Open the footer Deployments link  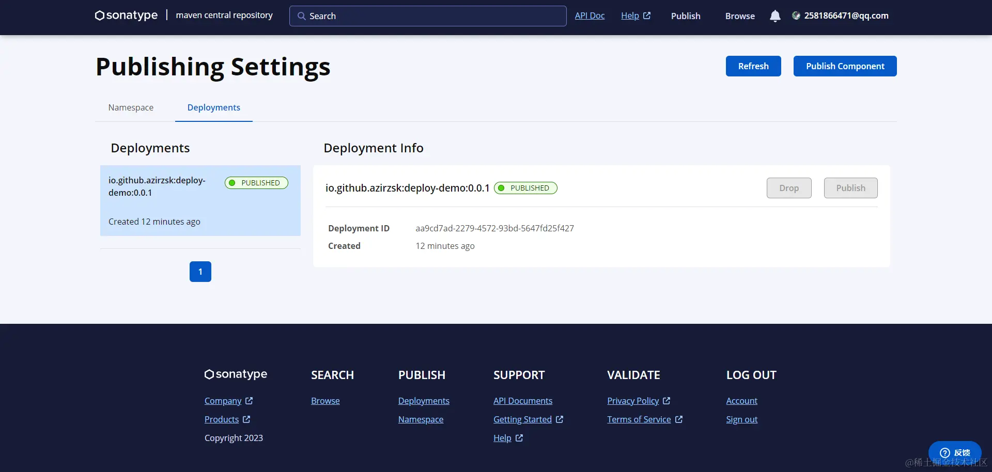424,401
